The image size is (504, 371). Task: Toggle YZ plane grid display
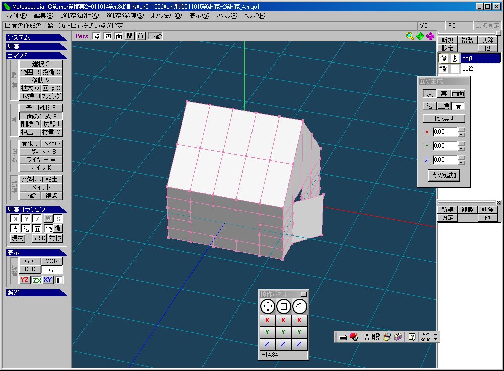pos(25,280)
